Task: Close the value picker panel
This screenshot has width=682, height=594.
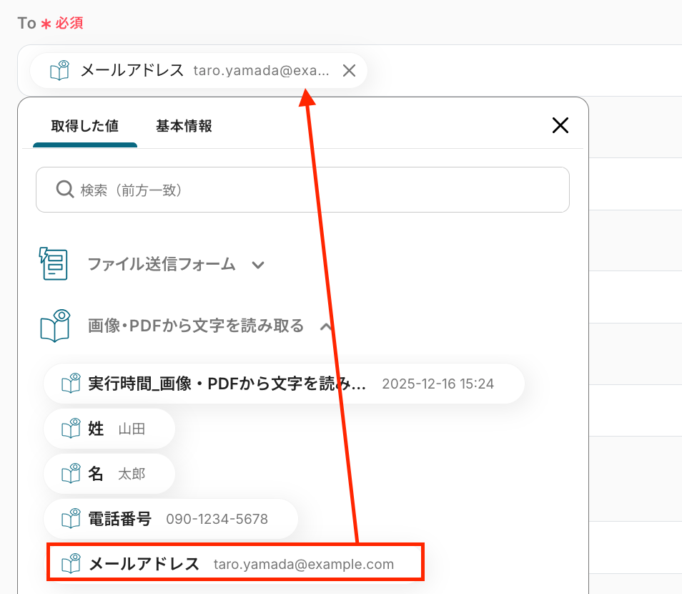Action: (560, 125)
